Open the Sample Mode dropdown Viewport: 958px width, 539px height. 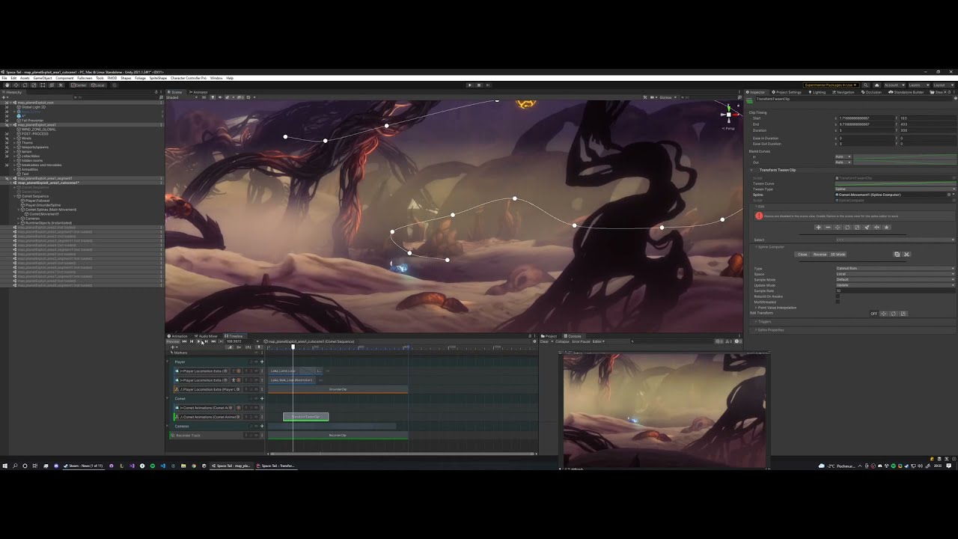pyautogui.click(x=895, y=279)
